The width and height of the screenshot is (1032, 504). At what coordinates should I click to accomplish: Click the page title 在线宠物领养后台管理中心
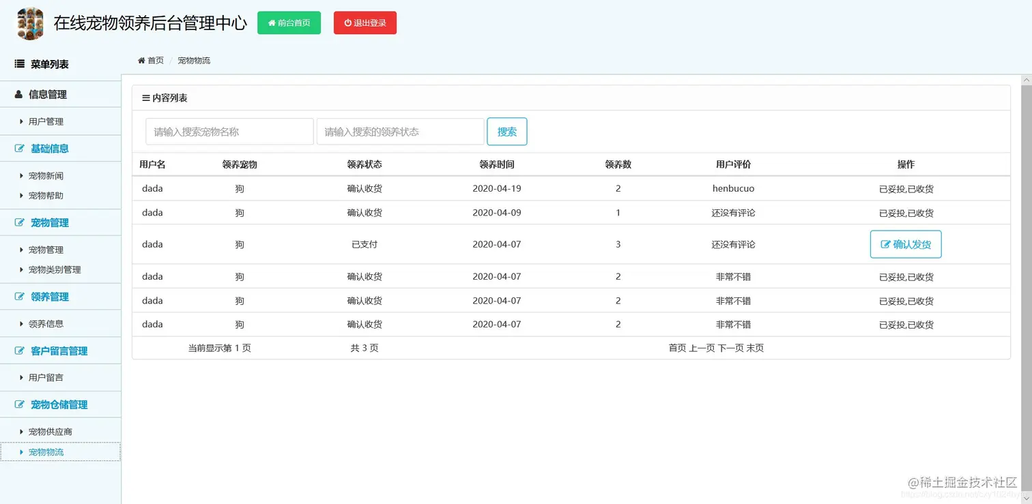coord(150,23)
